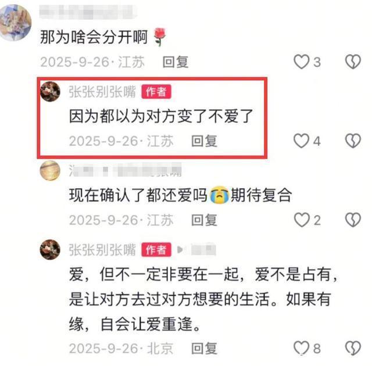Open the avatar beside '现在确认了都还爱吗'
The width and height of the screenshot is (372, 366).
[50, 170]
